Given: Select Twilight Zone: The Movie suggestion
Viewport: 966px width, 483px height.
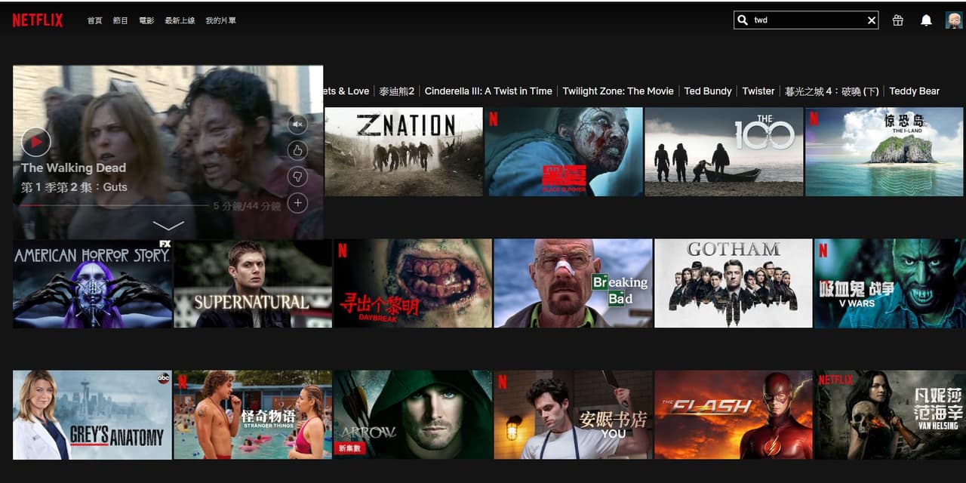Looking at the screenshot, I should click(x=618, y=91).
